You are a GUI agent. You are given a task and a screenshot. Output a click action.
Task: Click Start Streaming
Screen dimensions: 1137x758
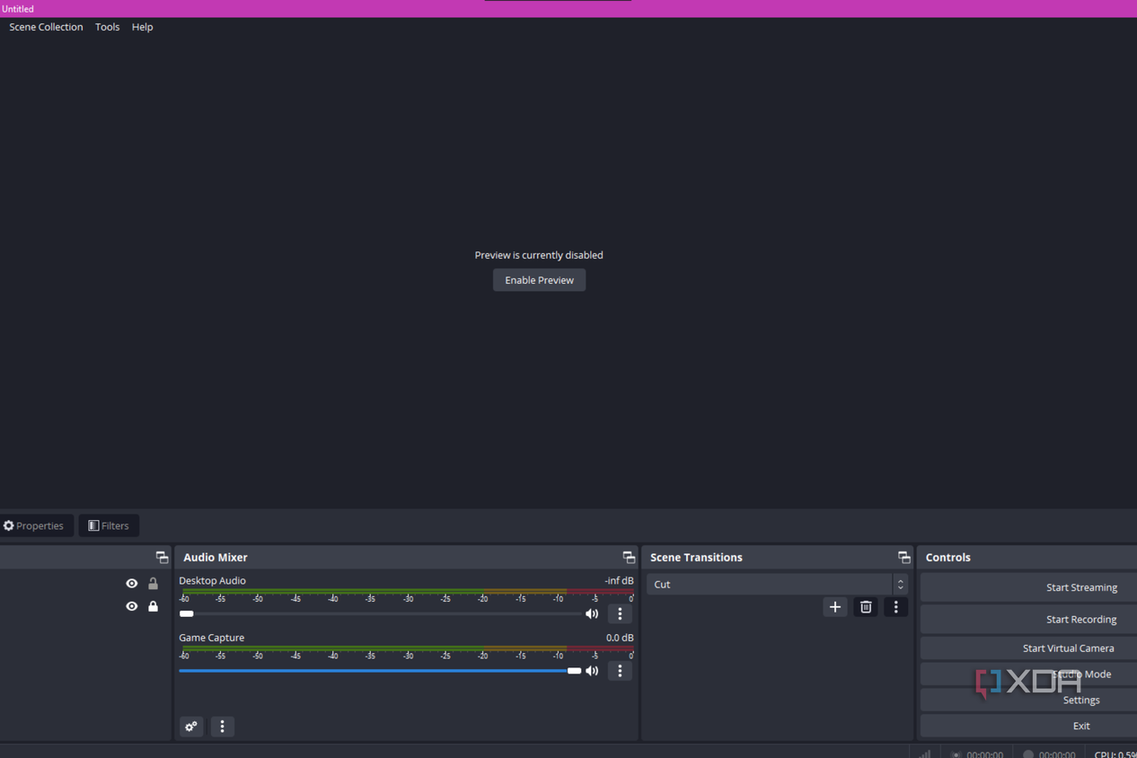click(x=1029, y=587)
